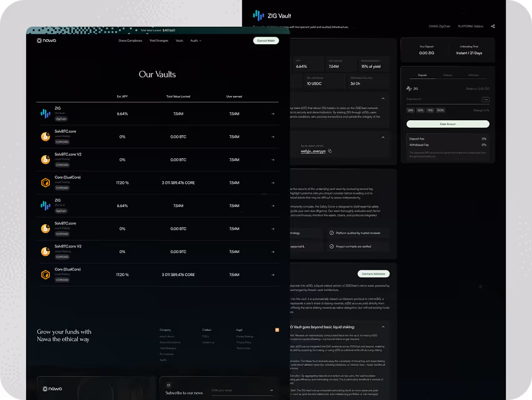Image resolution: width=532 pixels, height=400 pixels.
Task: Open upper SolvBTC.core vault via row arrow
Action: [273, 137]
